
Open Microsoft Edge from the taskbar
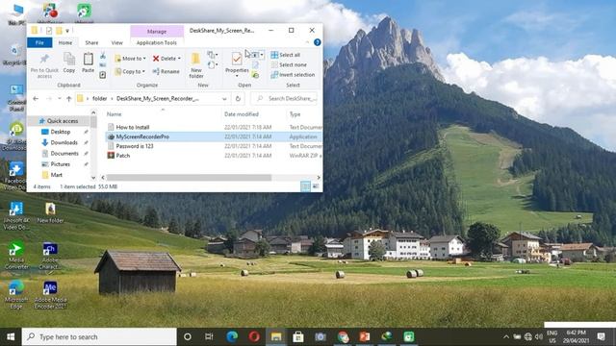(232, 336)
